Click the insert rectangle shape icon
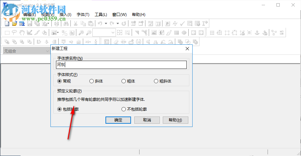The image size is (301, 156). [177, 33]
